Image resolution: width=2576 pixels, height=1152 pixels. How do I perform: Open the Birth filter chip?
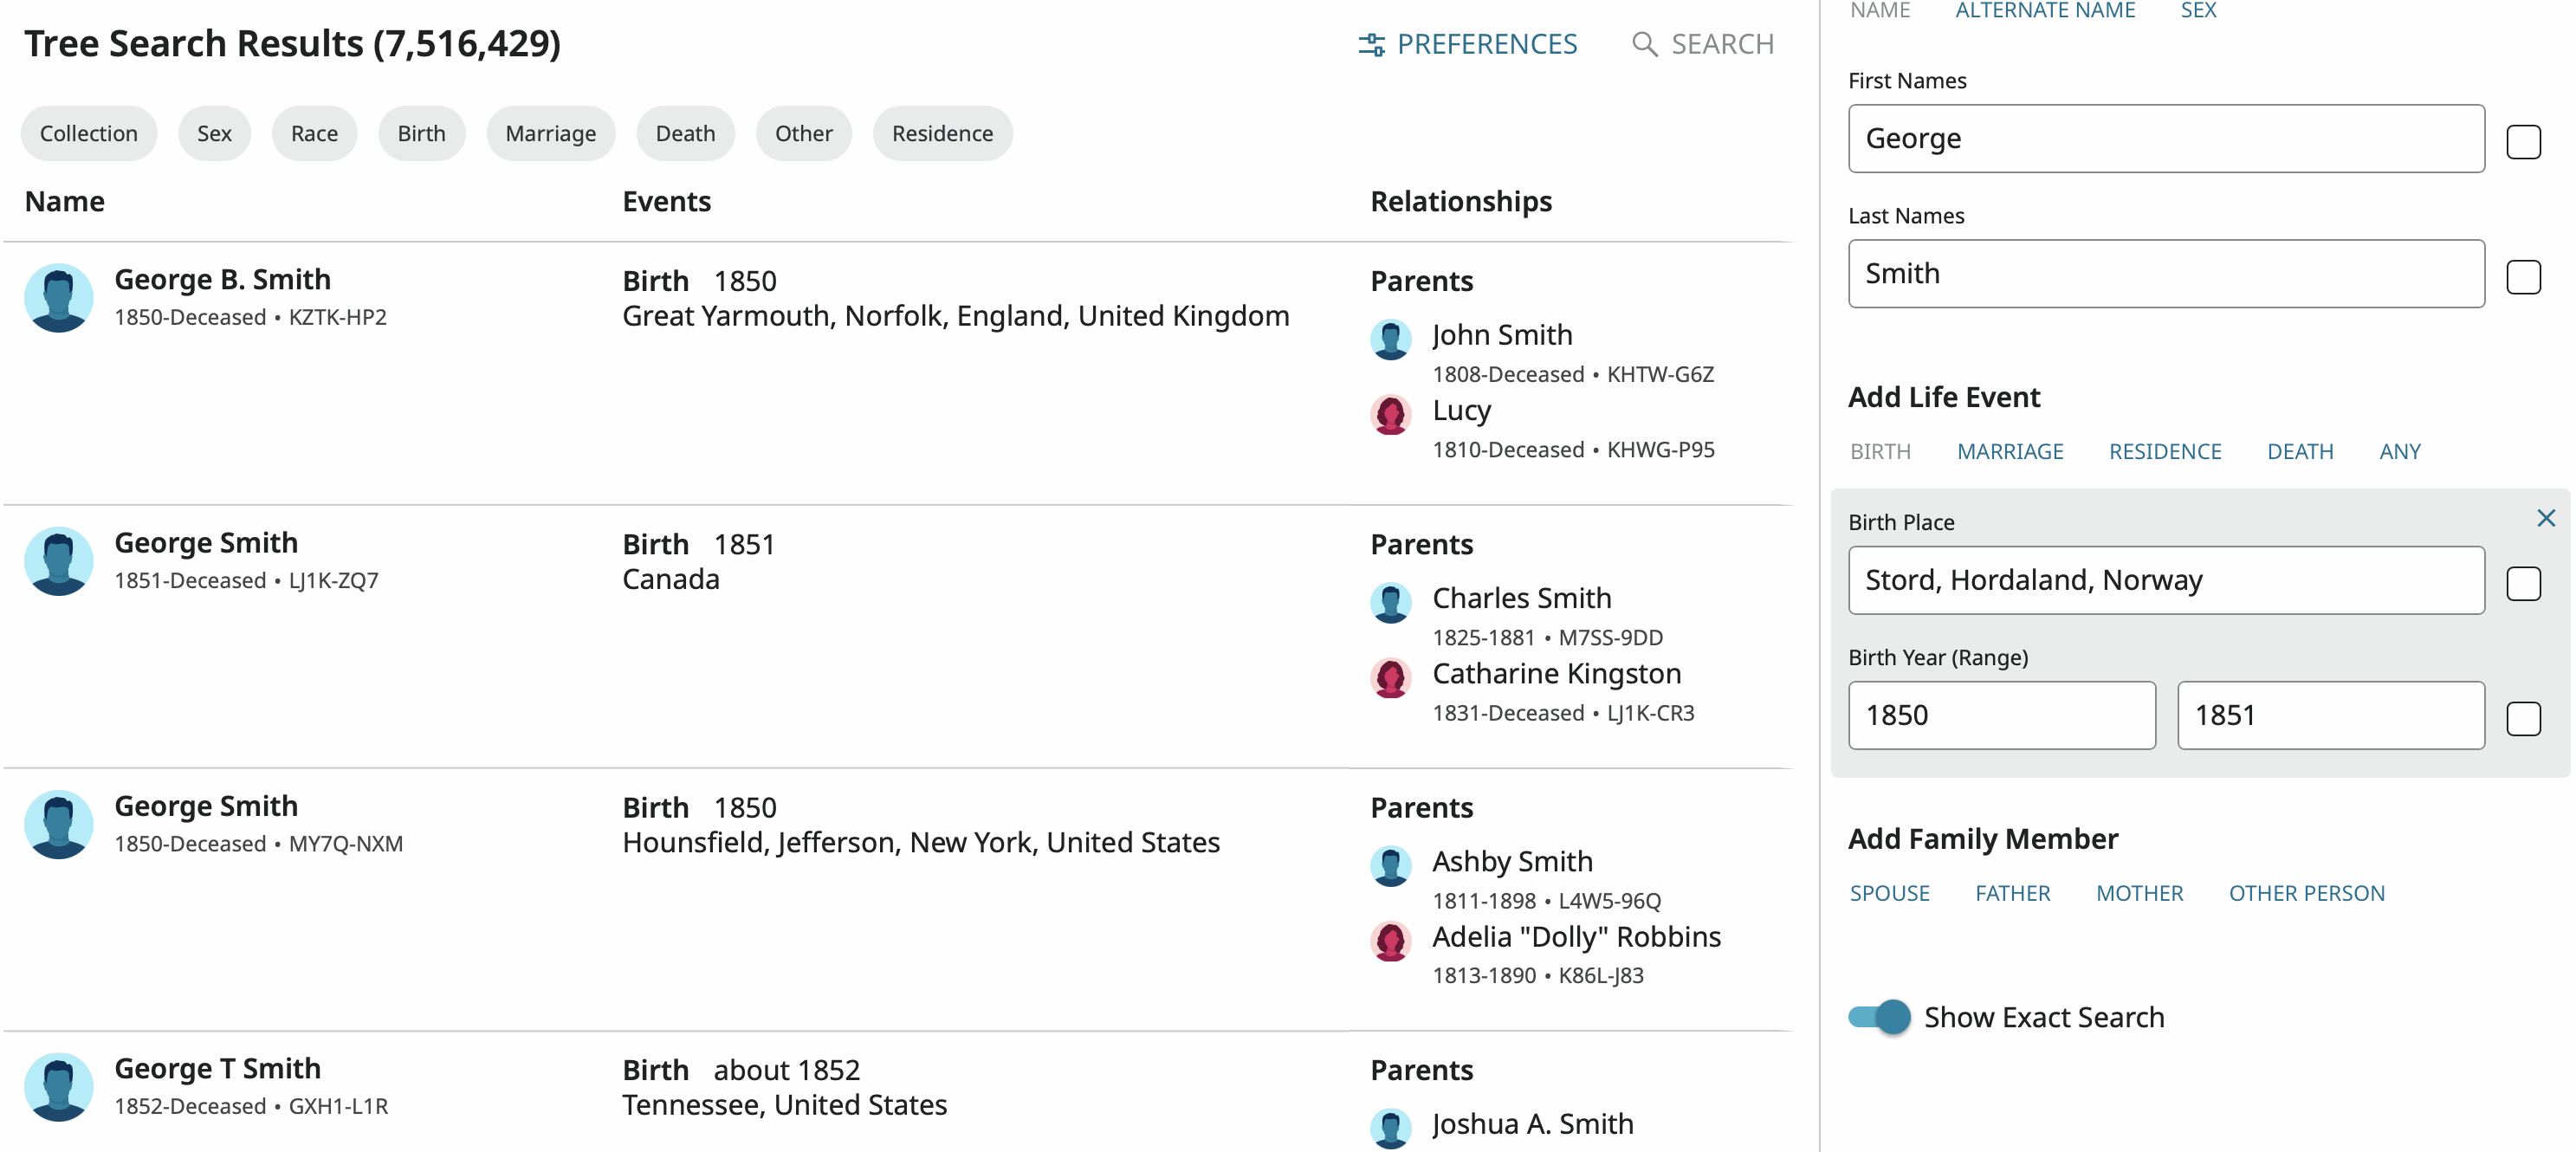click(x=421, y=134)
